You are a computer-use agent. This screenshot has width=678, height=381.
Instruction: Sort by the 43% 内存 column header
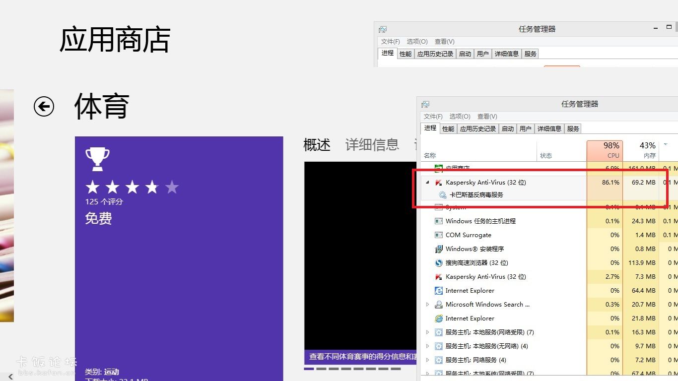tap(641, 151)
